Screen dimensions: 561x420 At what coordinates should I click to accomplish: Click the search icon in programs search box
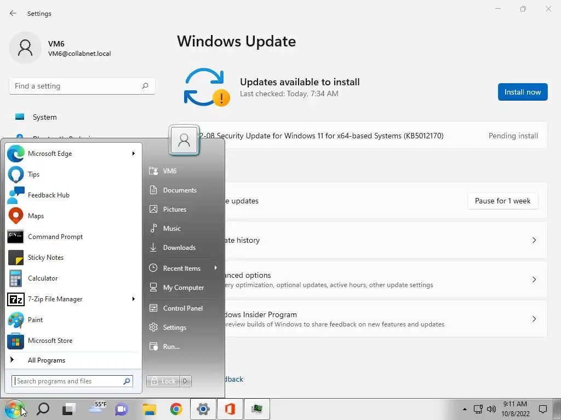[127, 381]
